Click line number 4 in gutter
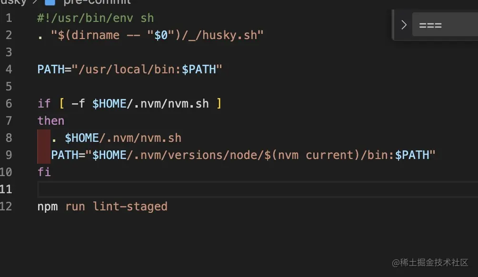Viewport: 478px width, 277px height. (x=9, y=69)
